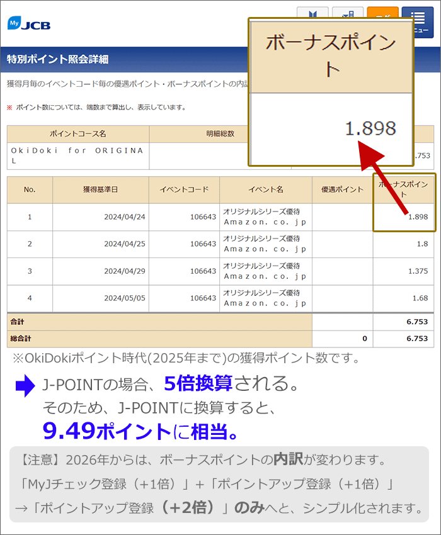Select the 特別ポイント照会詳細 page heading

(57, 59)
